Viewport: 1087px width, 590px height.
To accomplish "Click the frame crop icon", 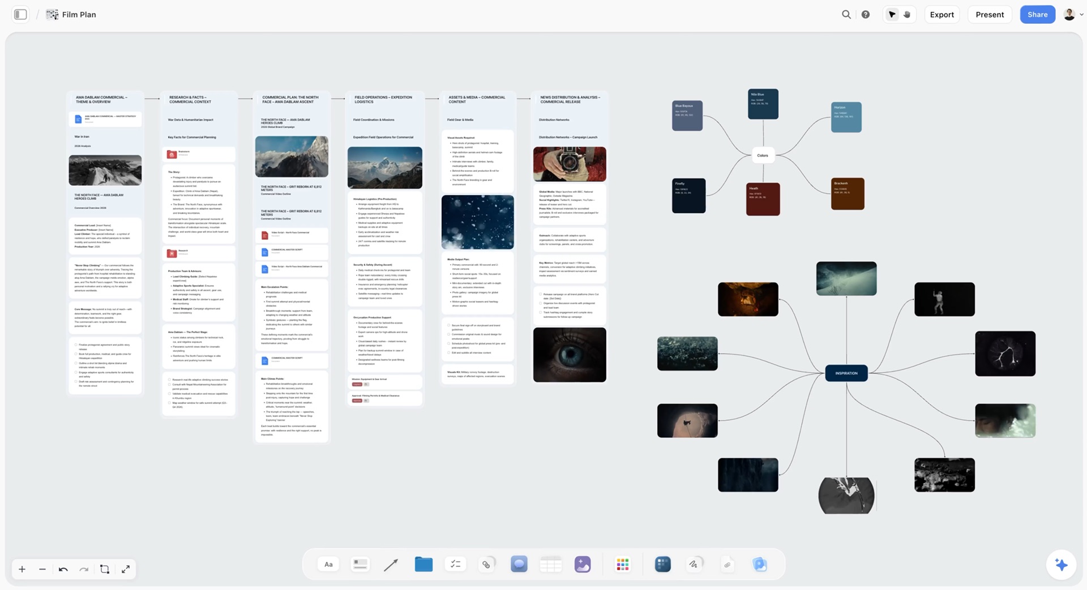I will point(105,569).
